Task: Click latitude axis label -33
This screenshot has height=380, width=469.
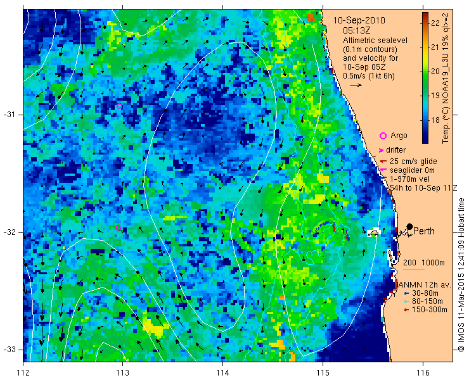Action: [9, 350]
